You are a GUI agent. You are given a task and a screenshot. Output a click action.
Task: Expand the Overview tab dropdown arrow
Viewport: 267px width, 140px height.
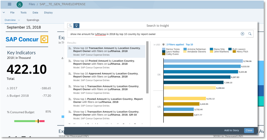19,20
